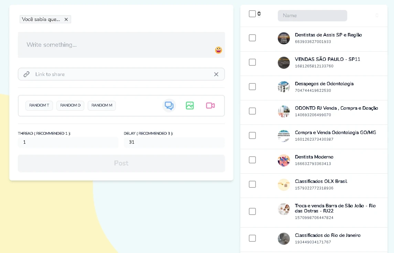394x253 pixels.
Task: Click the link chain icon
Action: click(x=26, y=74)
